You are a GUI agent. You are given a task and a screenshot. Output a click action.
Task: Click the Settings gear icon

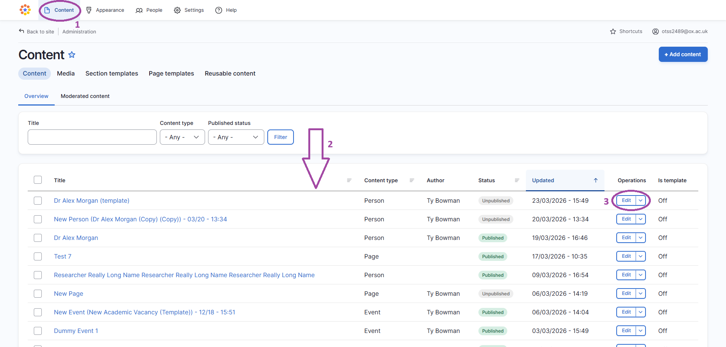[x=177, y=10]
